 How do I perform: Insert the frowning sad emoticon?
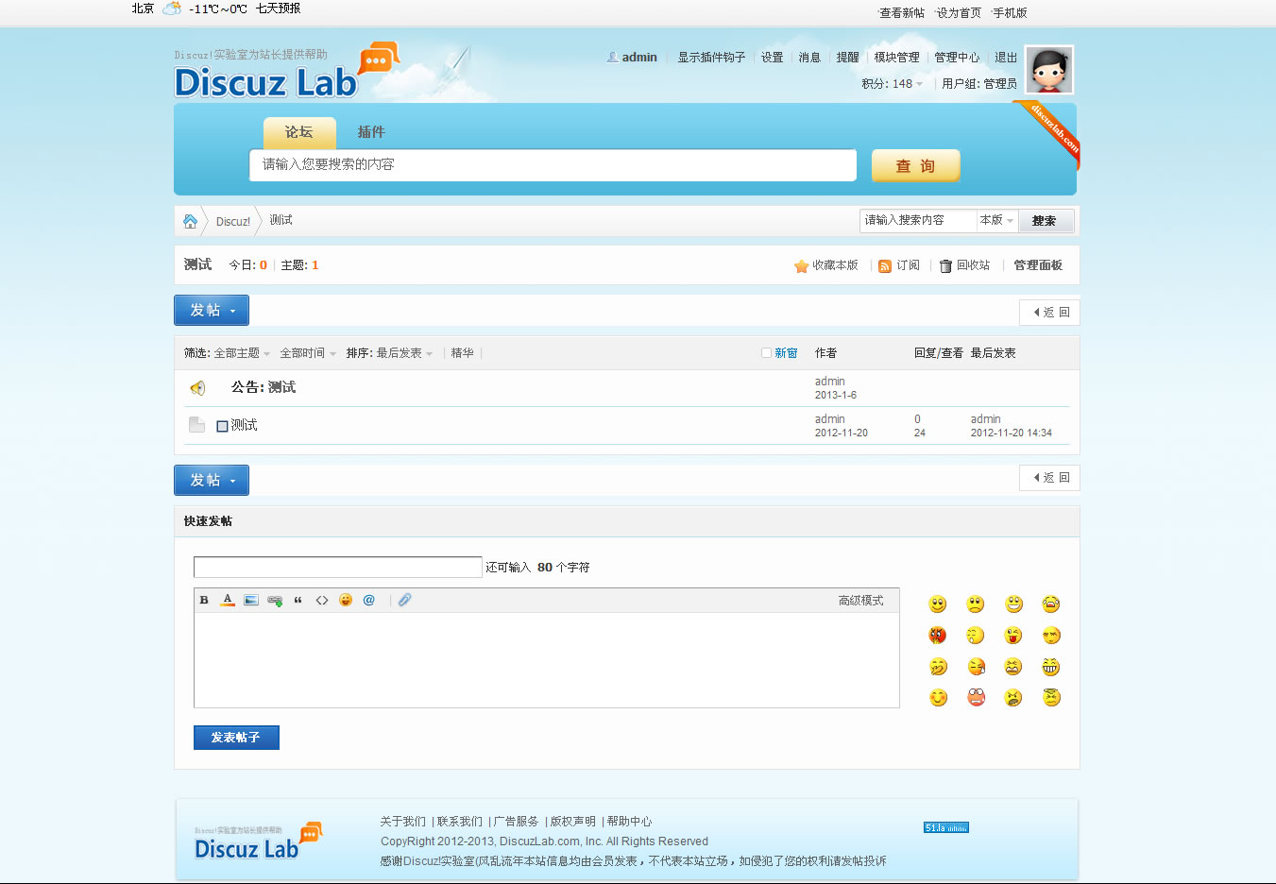(x=976, y=604)
